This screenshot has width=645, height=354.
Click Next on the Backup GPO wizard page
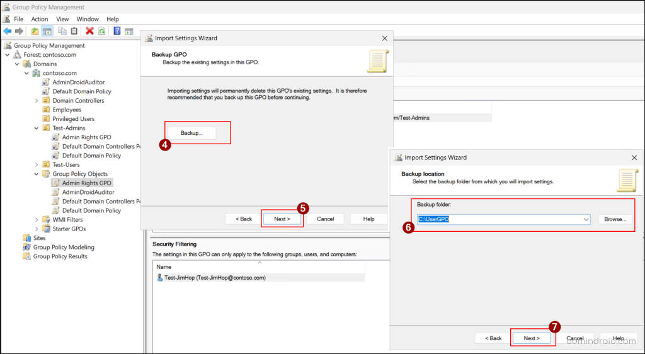coord(282,219)
